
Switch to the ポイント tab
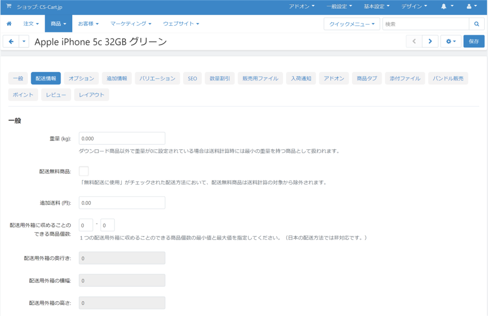[x=23, y=95]
